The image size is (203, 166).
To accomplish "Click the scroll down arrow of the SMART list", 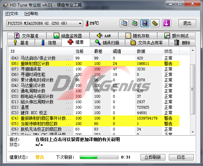I will 193,132.
